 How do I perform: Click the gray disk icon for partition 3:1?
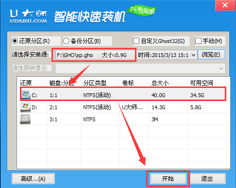pyautogui.click(x=25, y=119)
